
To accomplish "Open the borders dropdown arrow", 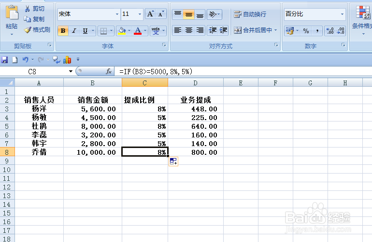I will (111, 31).
